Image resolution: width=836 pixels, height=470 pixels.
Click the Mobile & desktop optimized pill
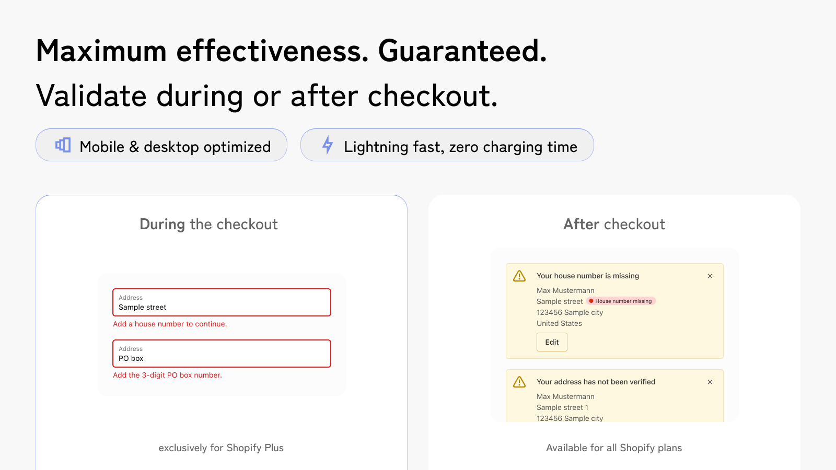(161, 145)
